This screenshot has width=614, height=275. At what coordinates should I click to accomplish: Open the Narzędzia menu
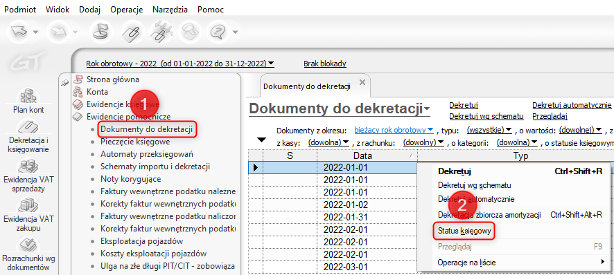(170, 10)
